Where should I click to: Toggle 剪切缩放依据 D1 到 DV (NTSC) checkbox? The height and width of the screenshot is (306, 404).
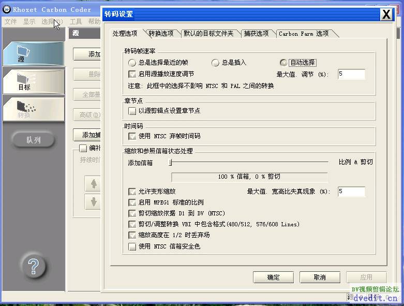132,213
